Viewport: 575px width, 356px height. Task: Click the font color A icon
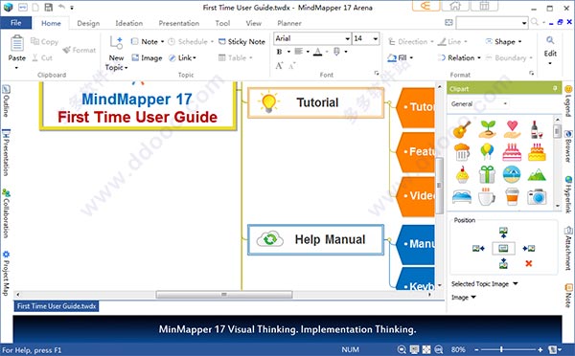pos(317,52)
